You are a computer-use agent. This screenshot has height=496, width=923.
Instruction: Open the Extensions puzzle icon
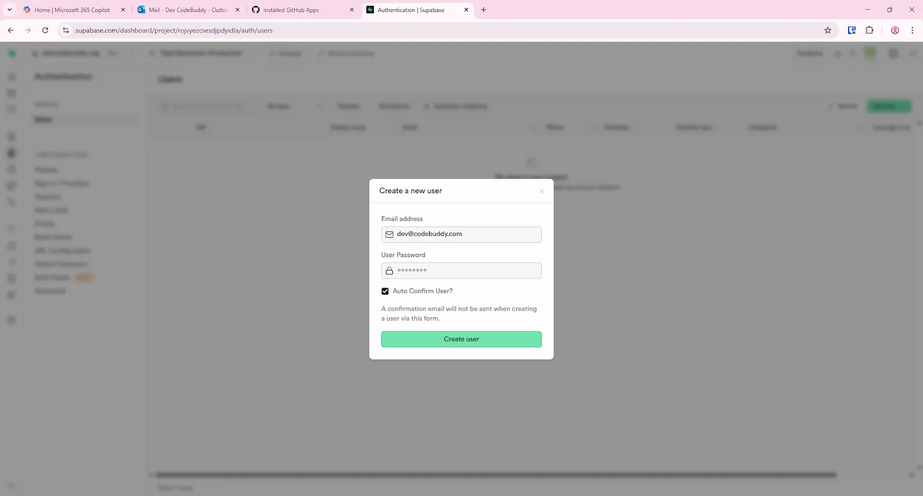pos(869,31)
